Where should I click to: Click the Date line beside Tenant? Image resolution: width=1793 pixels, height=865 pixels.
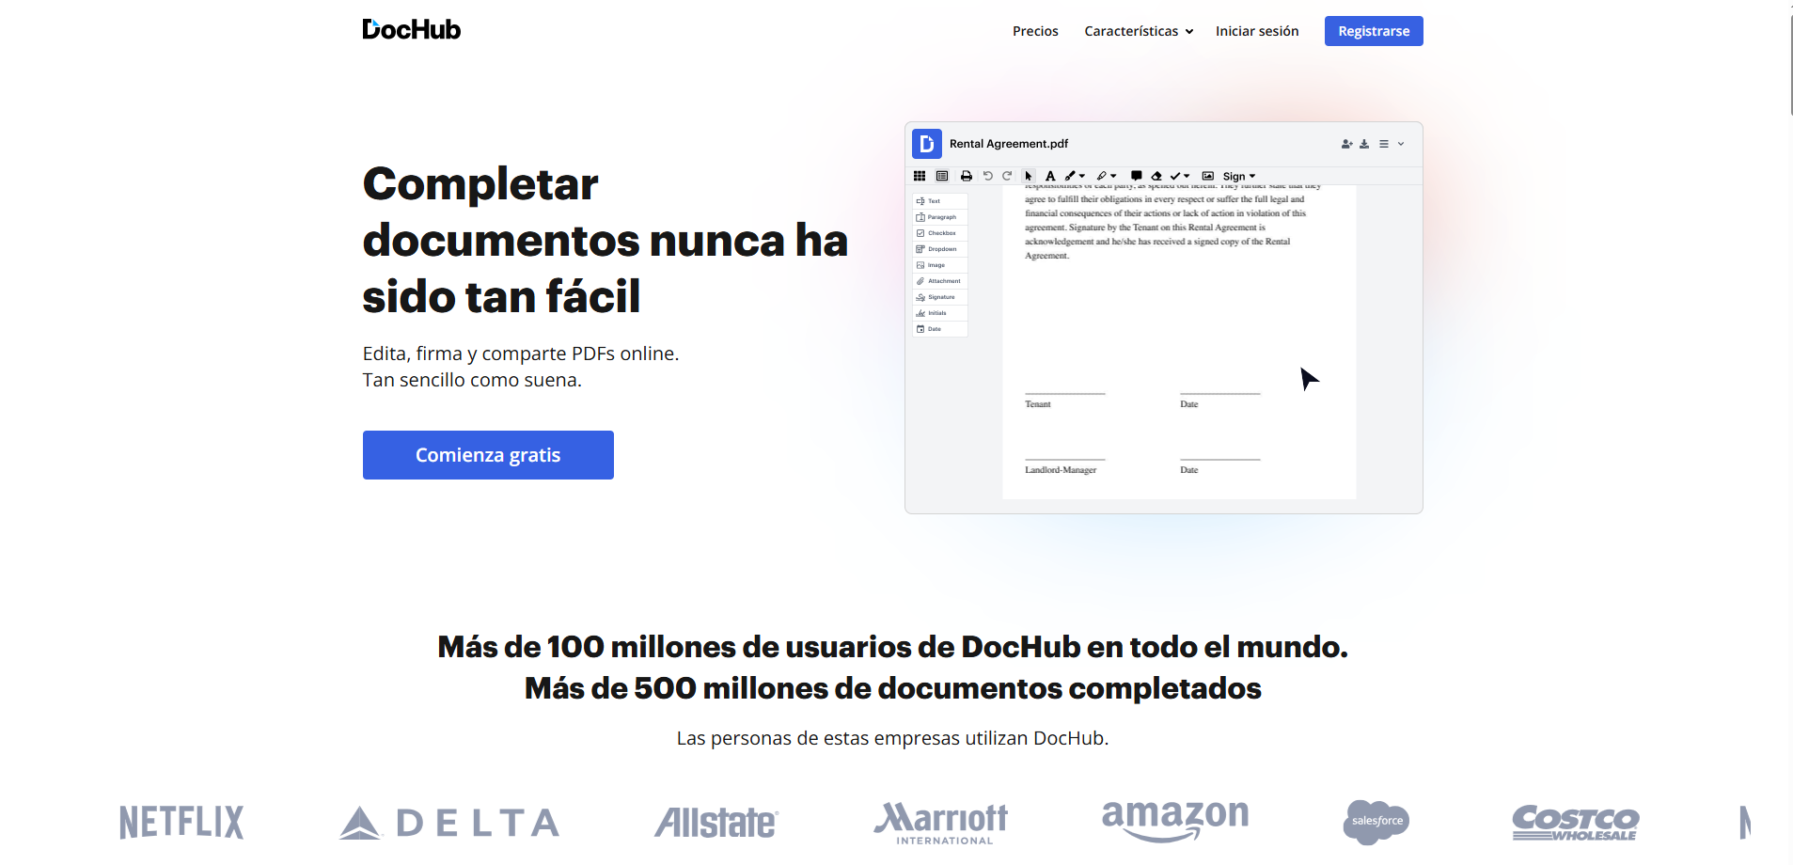1220,393
